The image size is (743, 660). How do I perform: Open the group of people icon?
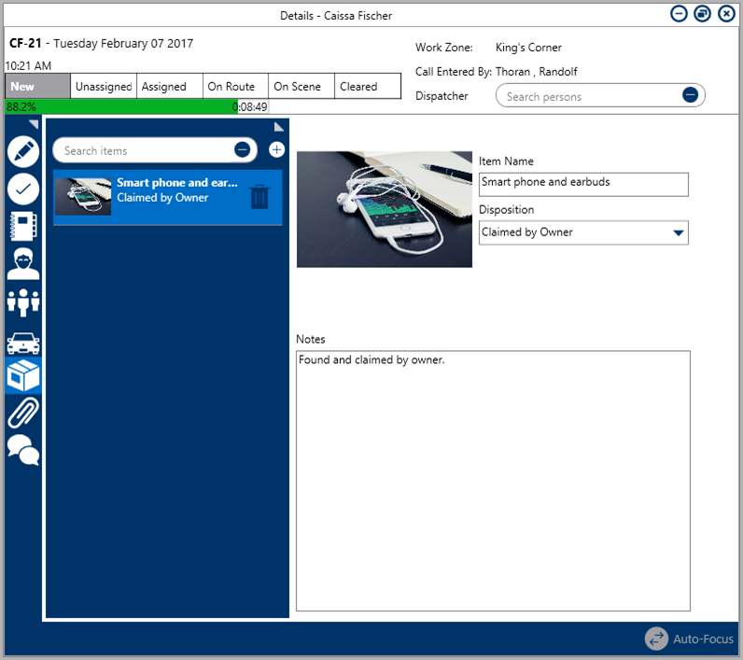pyautogui.click(x=23, y=302)
